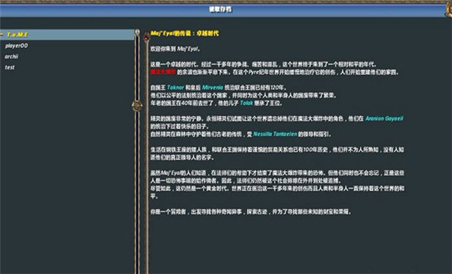Click the red gem on description scrollbar
Viewport: 452px width, 274px height.
[x=147, y=37]
